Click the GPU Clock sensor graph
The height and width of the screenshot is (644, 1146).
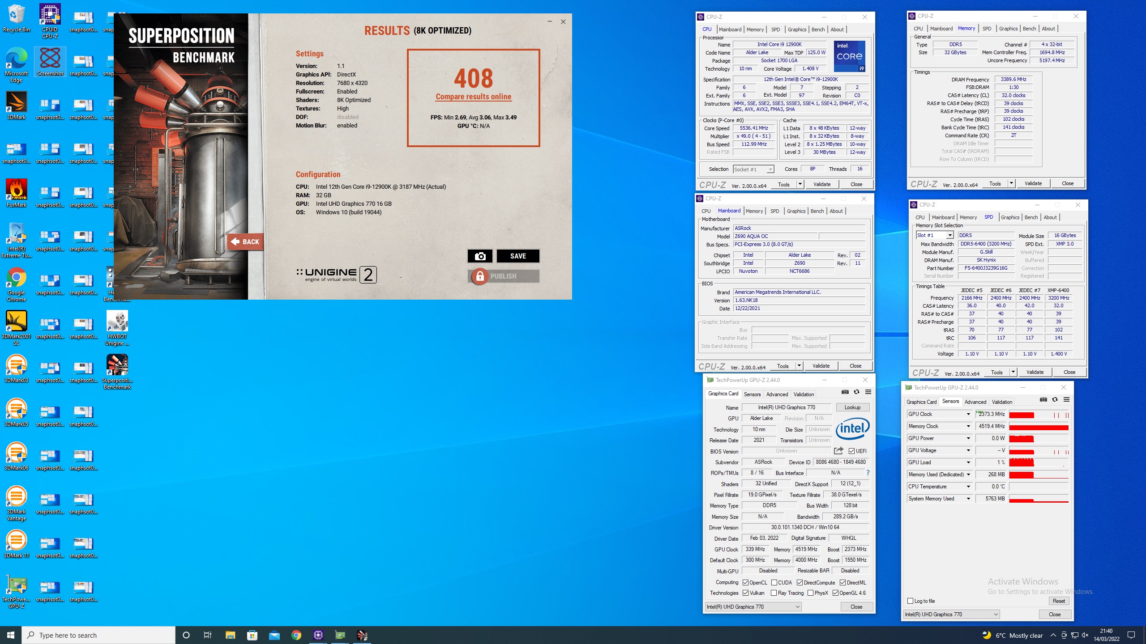click(1039, 415)
